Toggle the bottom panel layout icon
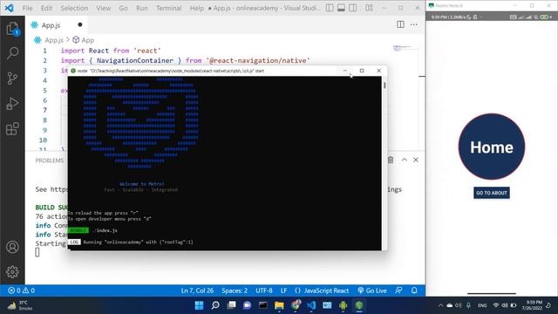 pos(341,8)
